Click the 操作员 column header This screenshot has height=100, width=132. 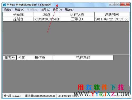pos(40,58)
